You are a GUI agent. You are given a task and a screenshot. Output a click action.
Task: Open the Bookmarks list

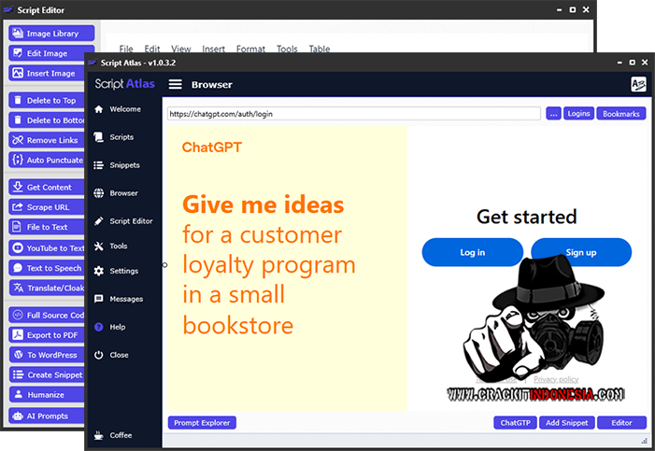(621, 114)
